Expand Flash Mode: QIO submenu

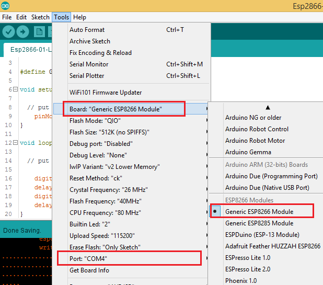[131, 121]
